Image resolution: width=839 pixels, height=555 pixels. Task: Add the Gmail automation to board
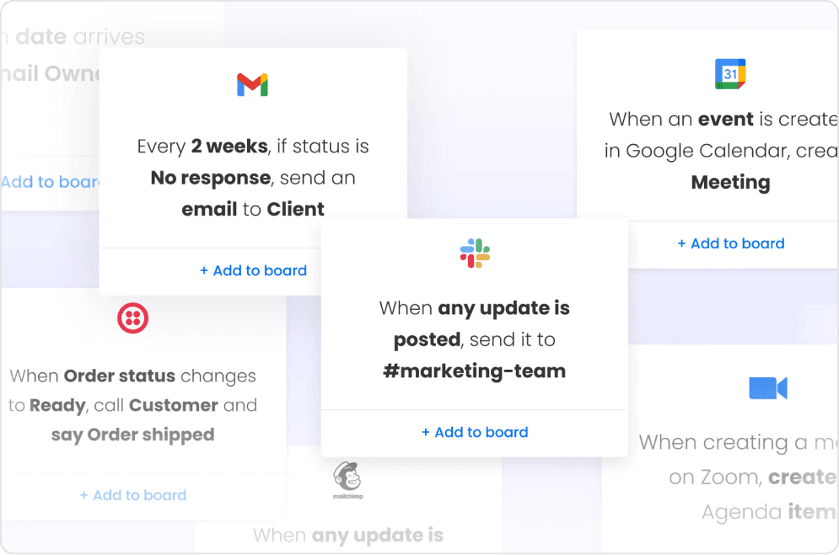[253, 271]
